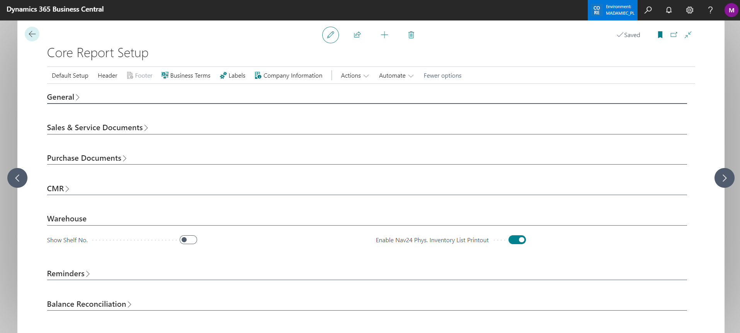Open Company Information action
Image resolution: width=740 pixels, height=333 pixels.
(x=288, y=76)
